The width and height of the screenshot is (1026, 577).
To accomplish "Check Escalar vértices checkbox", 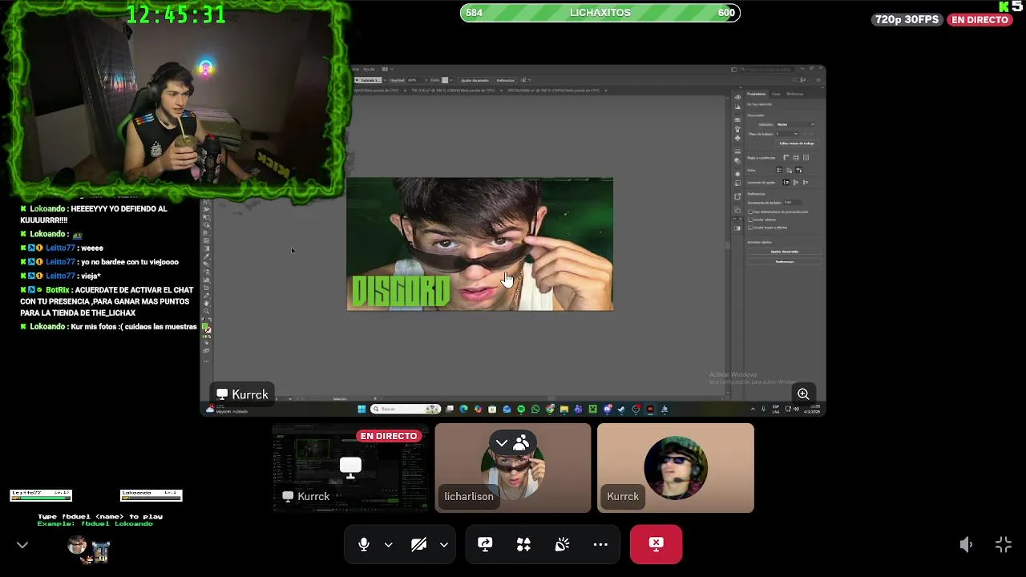I will coord(750,220).
